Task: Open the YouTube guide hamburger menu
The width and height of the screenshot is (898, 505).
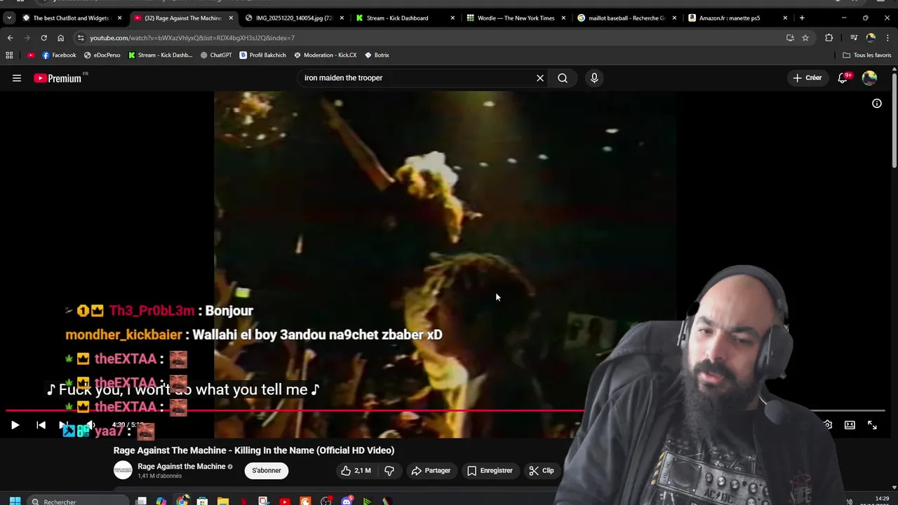Action: pos(17,78)
